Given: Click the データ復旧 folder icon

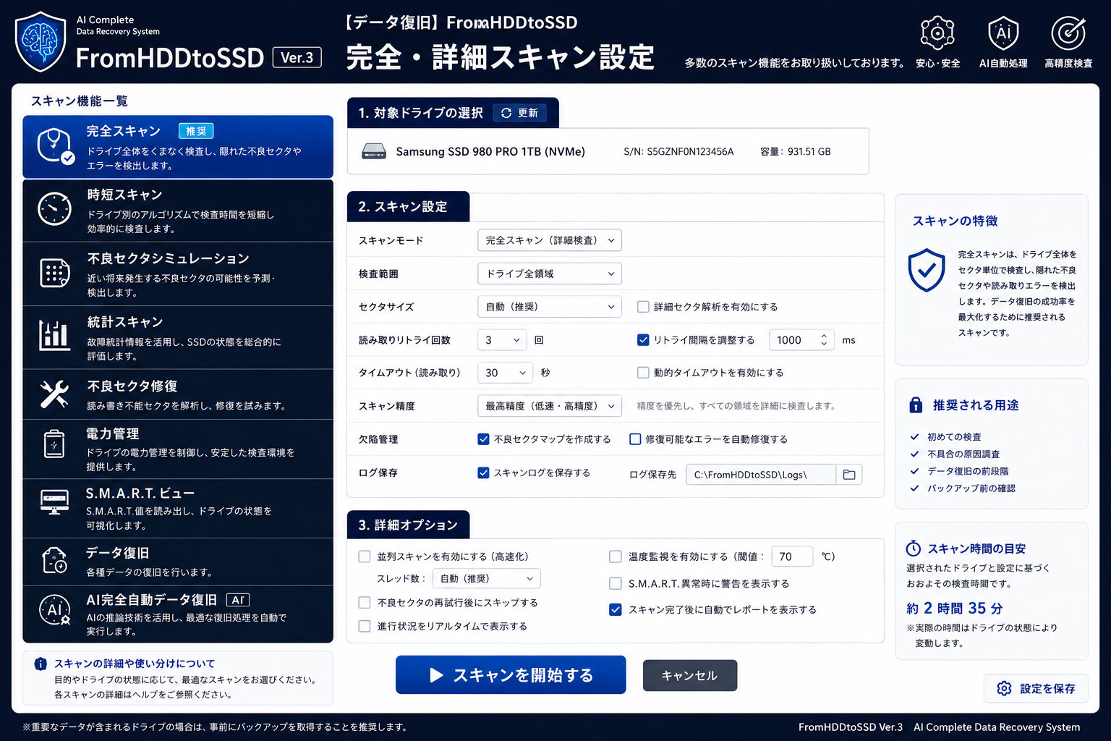Looking at the screenshot, I should click(54, 560).
